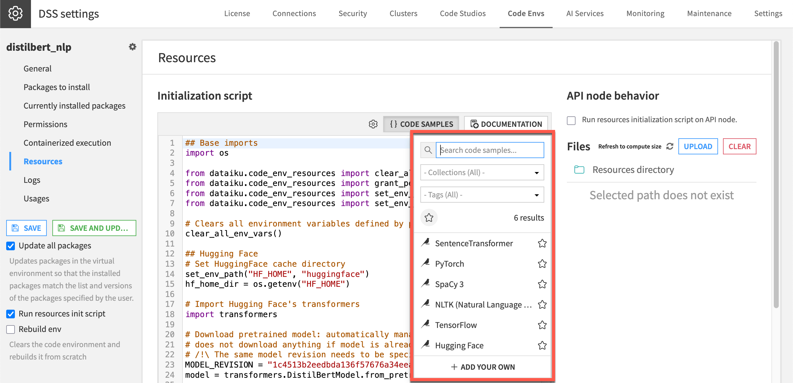
Task: Open the AI Services tab
Action: tap(585, 14)
